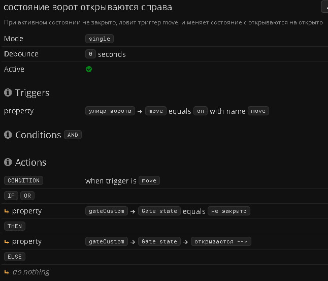Viewport: 328px width, 281px height.
Task: Click the ELSE block label
Action: pos(15,257)
